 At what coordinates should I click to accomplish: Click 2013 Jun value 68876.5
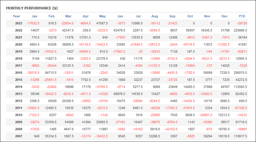coord(119,94)
